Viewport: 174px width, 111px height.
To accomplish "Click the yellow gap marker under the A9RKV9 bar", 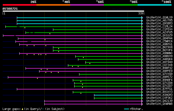I will click(83, 57).
